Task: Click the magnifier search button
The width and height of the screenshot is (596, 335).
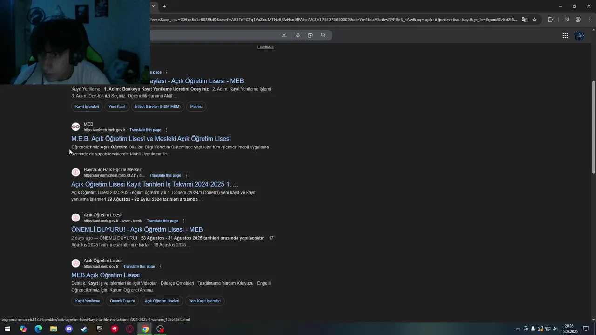Action: (x=323, y=35)
